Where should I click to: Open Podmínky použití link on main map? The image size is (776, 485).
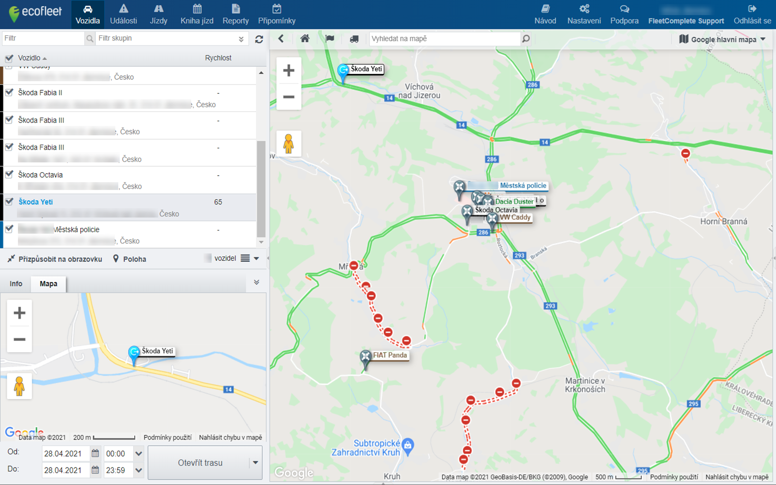pyautogui.click(x=674, y=477)
